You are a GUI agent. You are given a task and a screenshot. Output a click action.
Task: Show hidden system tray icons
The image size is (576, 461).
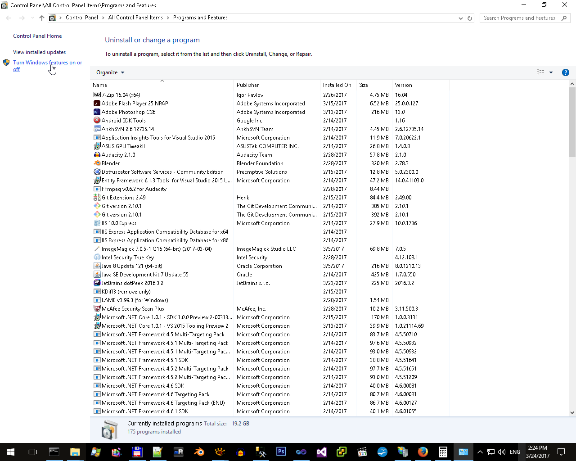[480, 452]
